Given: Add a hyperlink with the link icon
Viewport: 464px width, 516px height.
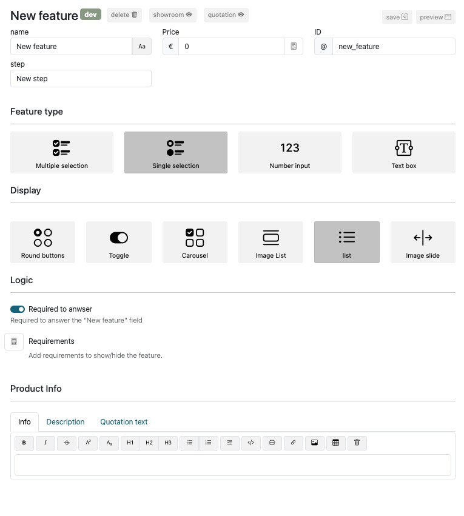Looking at the screenshot, I should click(x=293, y=443).
